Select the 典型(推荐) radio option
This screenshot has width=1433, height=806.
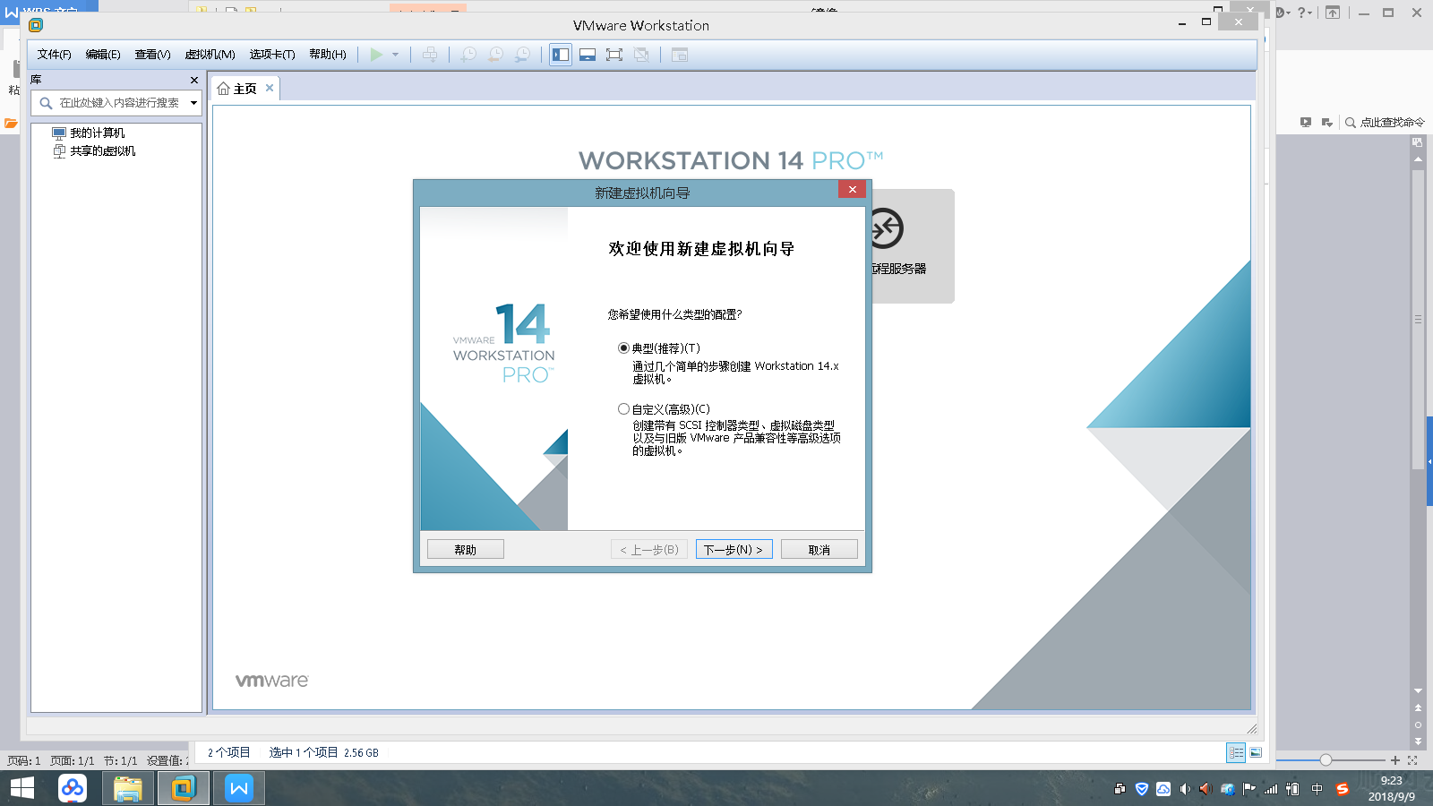pyautogui.click(x=623, y=348)
